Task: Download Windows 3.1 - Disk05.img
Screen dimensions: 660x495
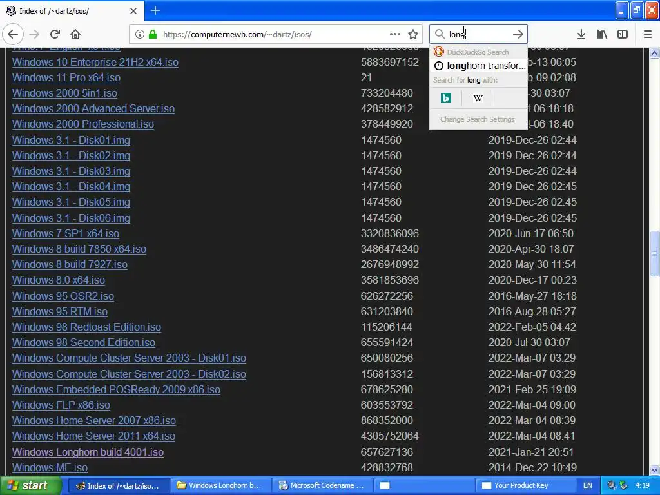Action: pyautogui.click(x=71, y=202)
